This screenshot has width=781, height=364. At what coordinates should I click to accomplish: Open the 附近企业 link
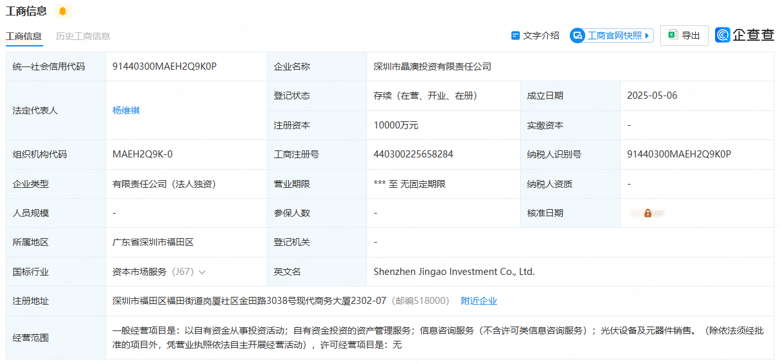click(x=479, y=301)
